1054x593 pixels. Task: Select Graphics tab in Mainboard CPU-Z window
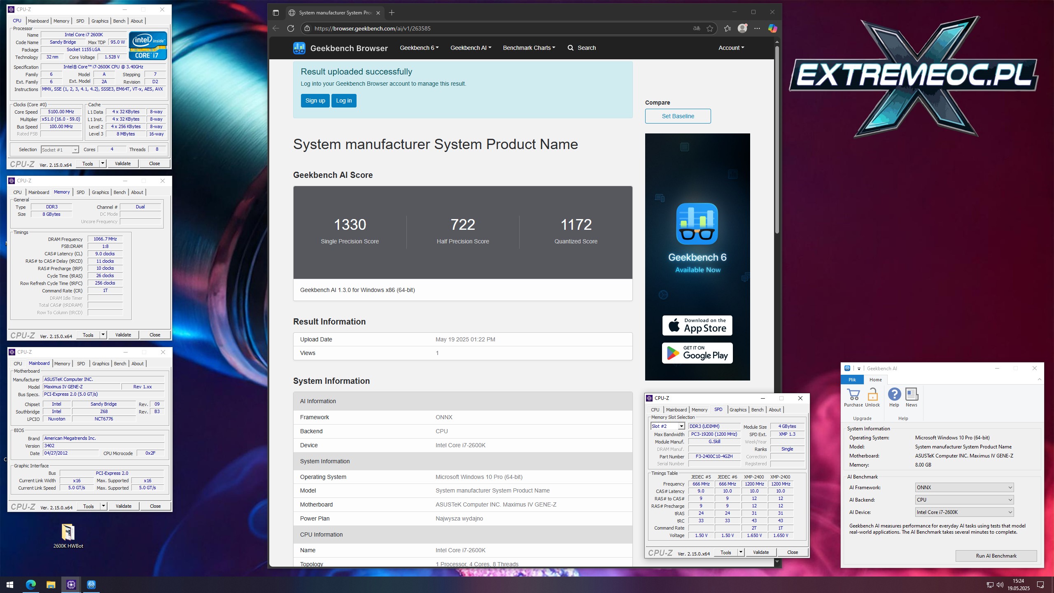pos(101,364)
